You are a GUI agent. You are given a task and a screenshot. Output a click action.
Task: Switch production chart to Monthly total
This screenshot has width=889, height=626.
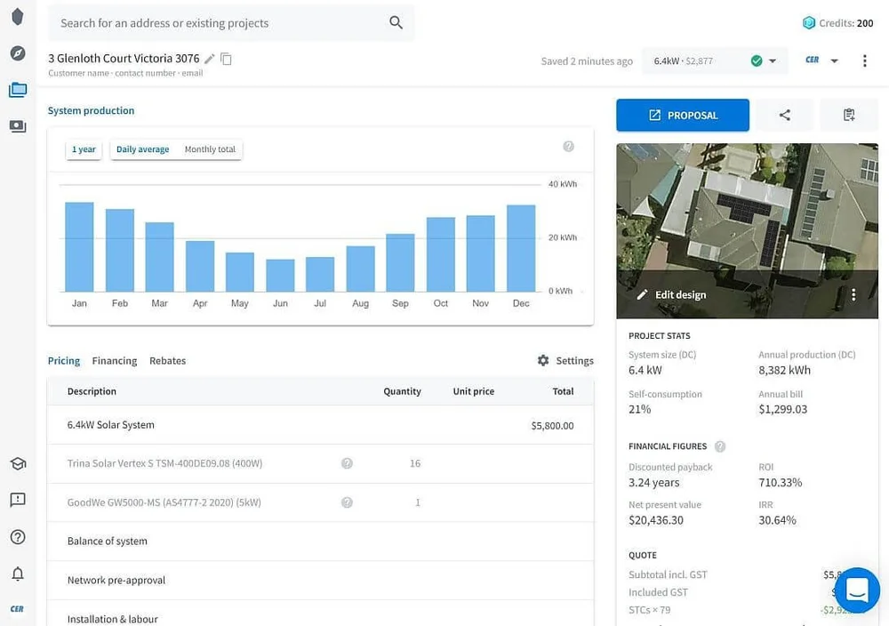pyautogui.click(x=210, y=149)
